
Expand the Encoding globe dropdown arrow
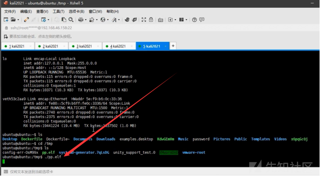click(x=108, y=20)
